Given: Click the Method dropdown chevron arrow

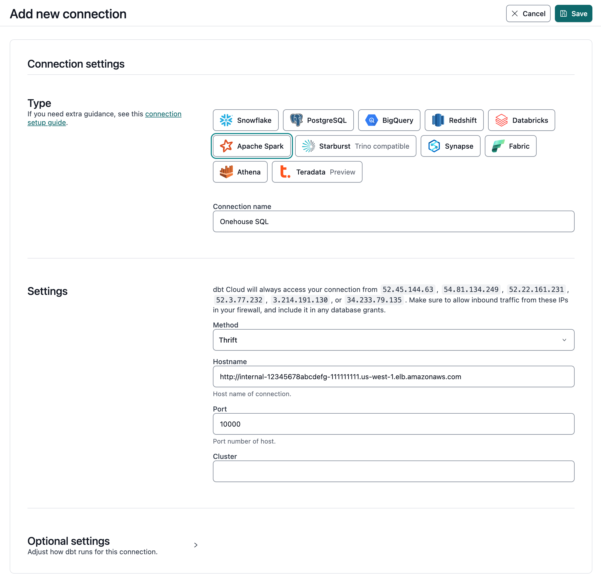Looking at the screenshot, I should click(564, 340).
